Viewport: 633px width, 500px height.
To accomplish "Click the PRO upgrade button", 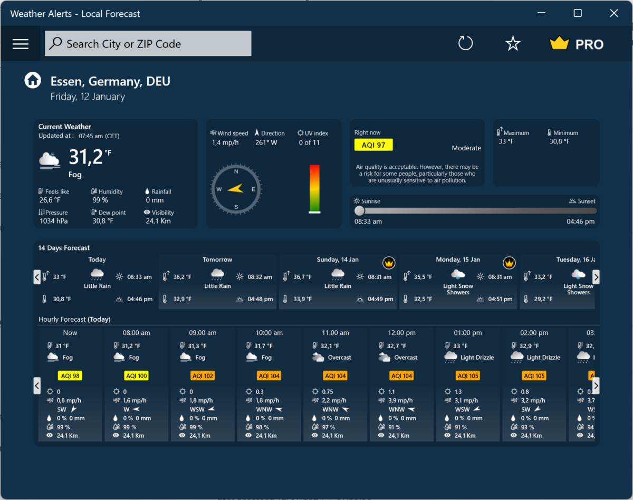I will pos(576,44).
